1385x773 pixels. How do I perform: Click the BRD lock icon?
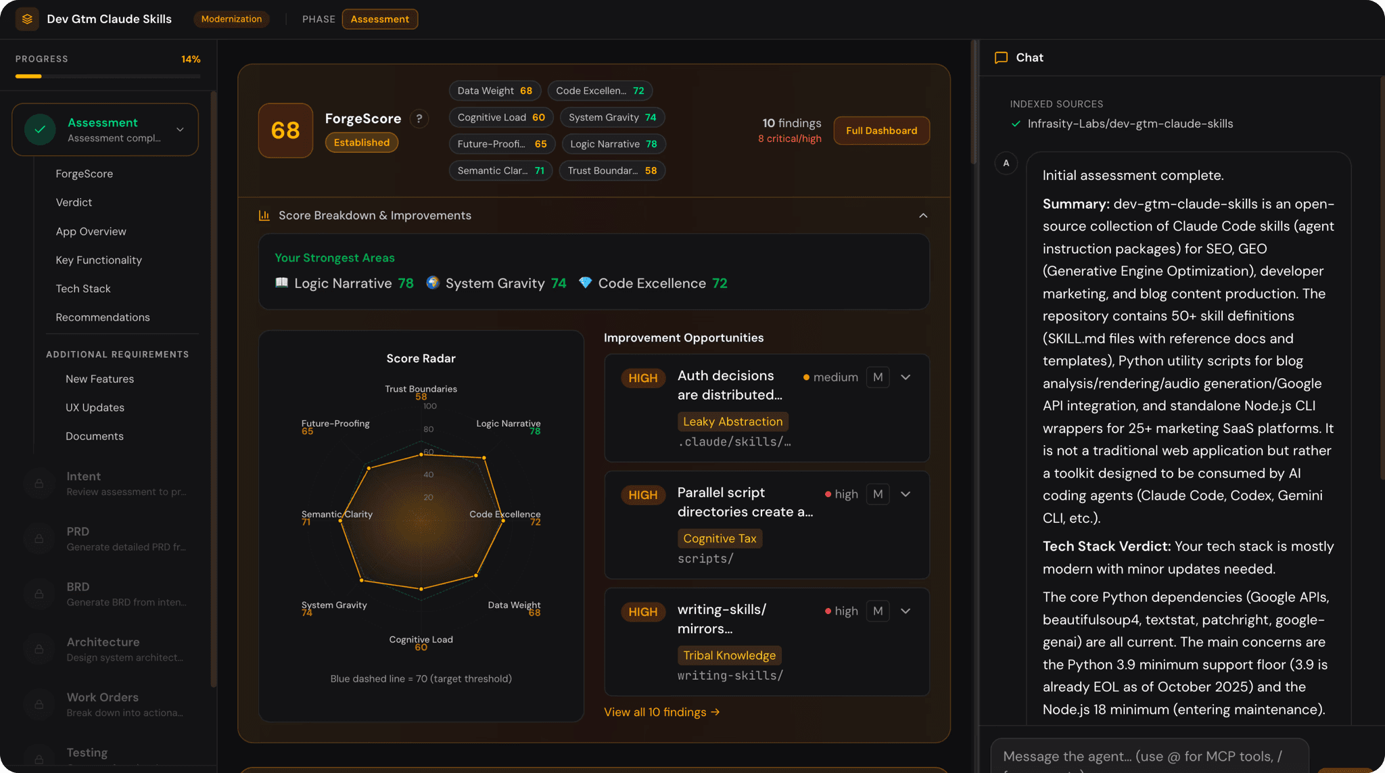click(x=39, y=594)
